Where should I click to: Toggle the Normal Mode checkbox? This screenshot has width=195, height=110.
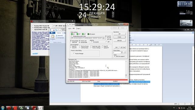80,42
